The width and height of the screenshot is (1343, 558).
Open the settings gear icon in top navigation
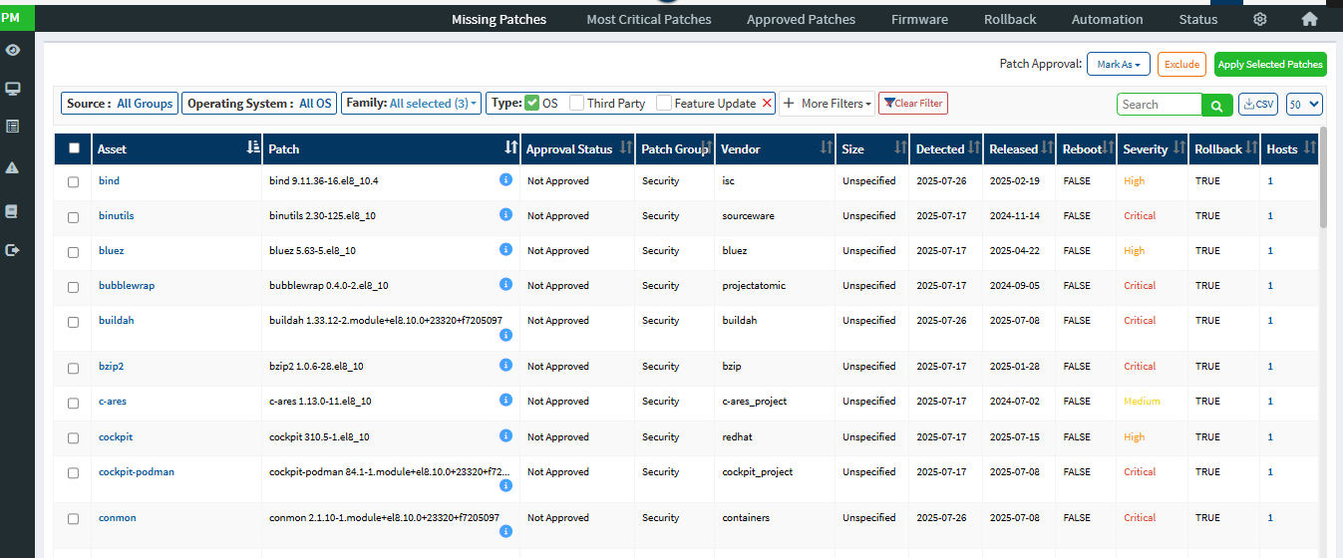pos(1260,19)
